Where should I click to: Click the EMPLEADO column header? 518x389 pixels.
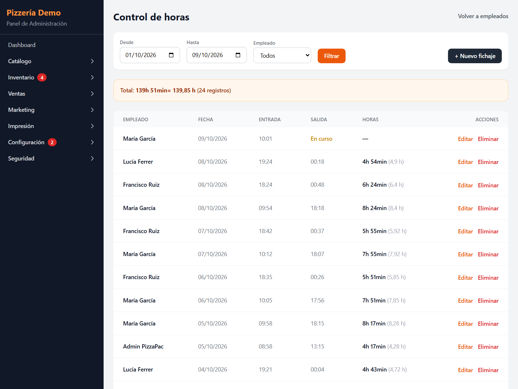136,120
